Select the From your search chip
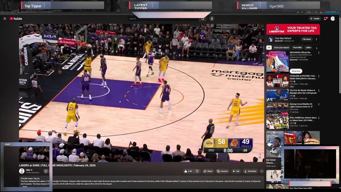Screen dimensions: 341x192 281,47
